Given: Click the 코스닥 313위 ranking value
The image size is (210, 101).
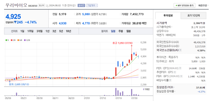Looking at the screenshot, I should [198, 27].
